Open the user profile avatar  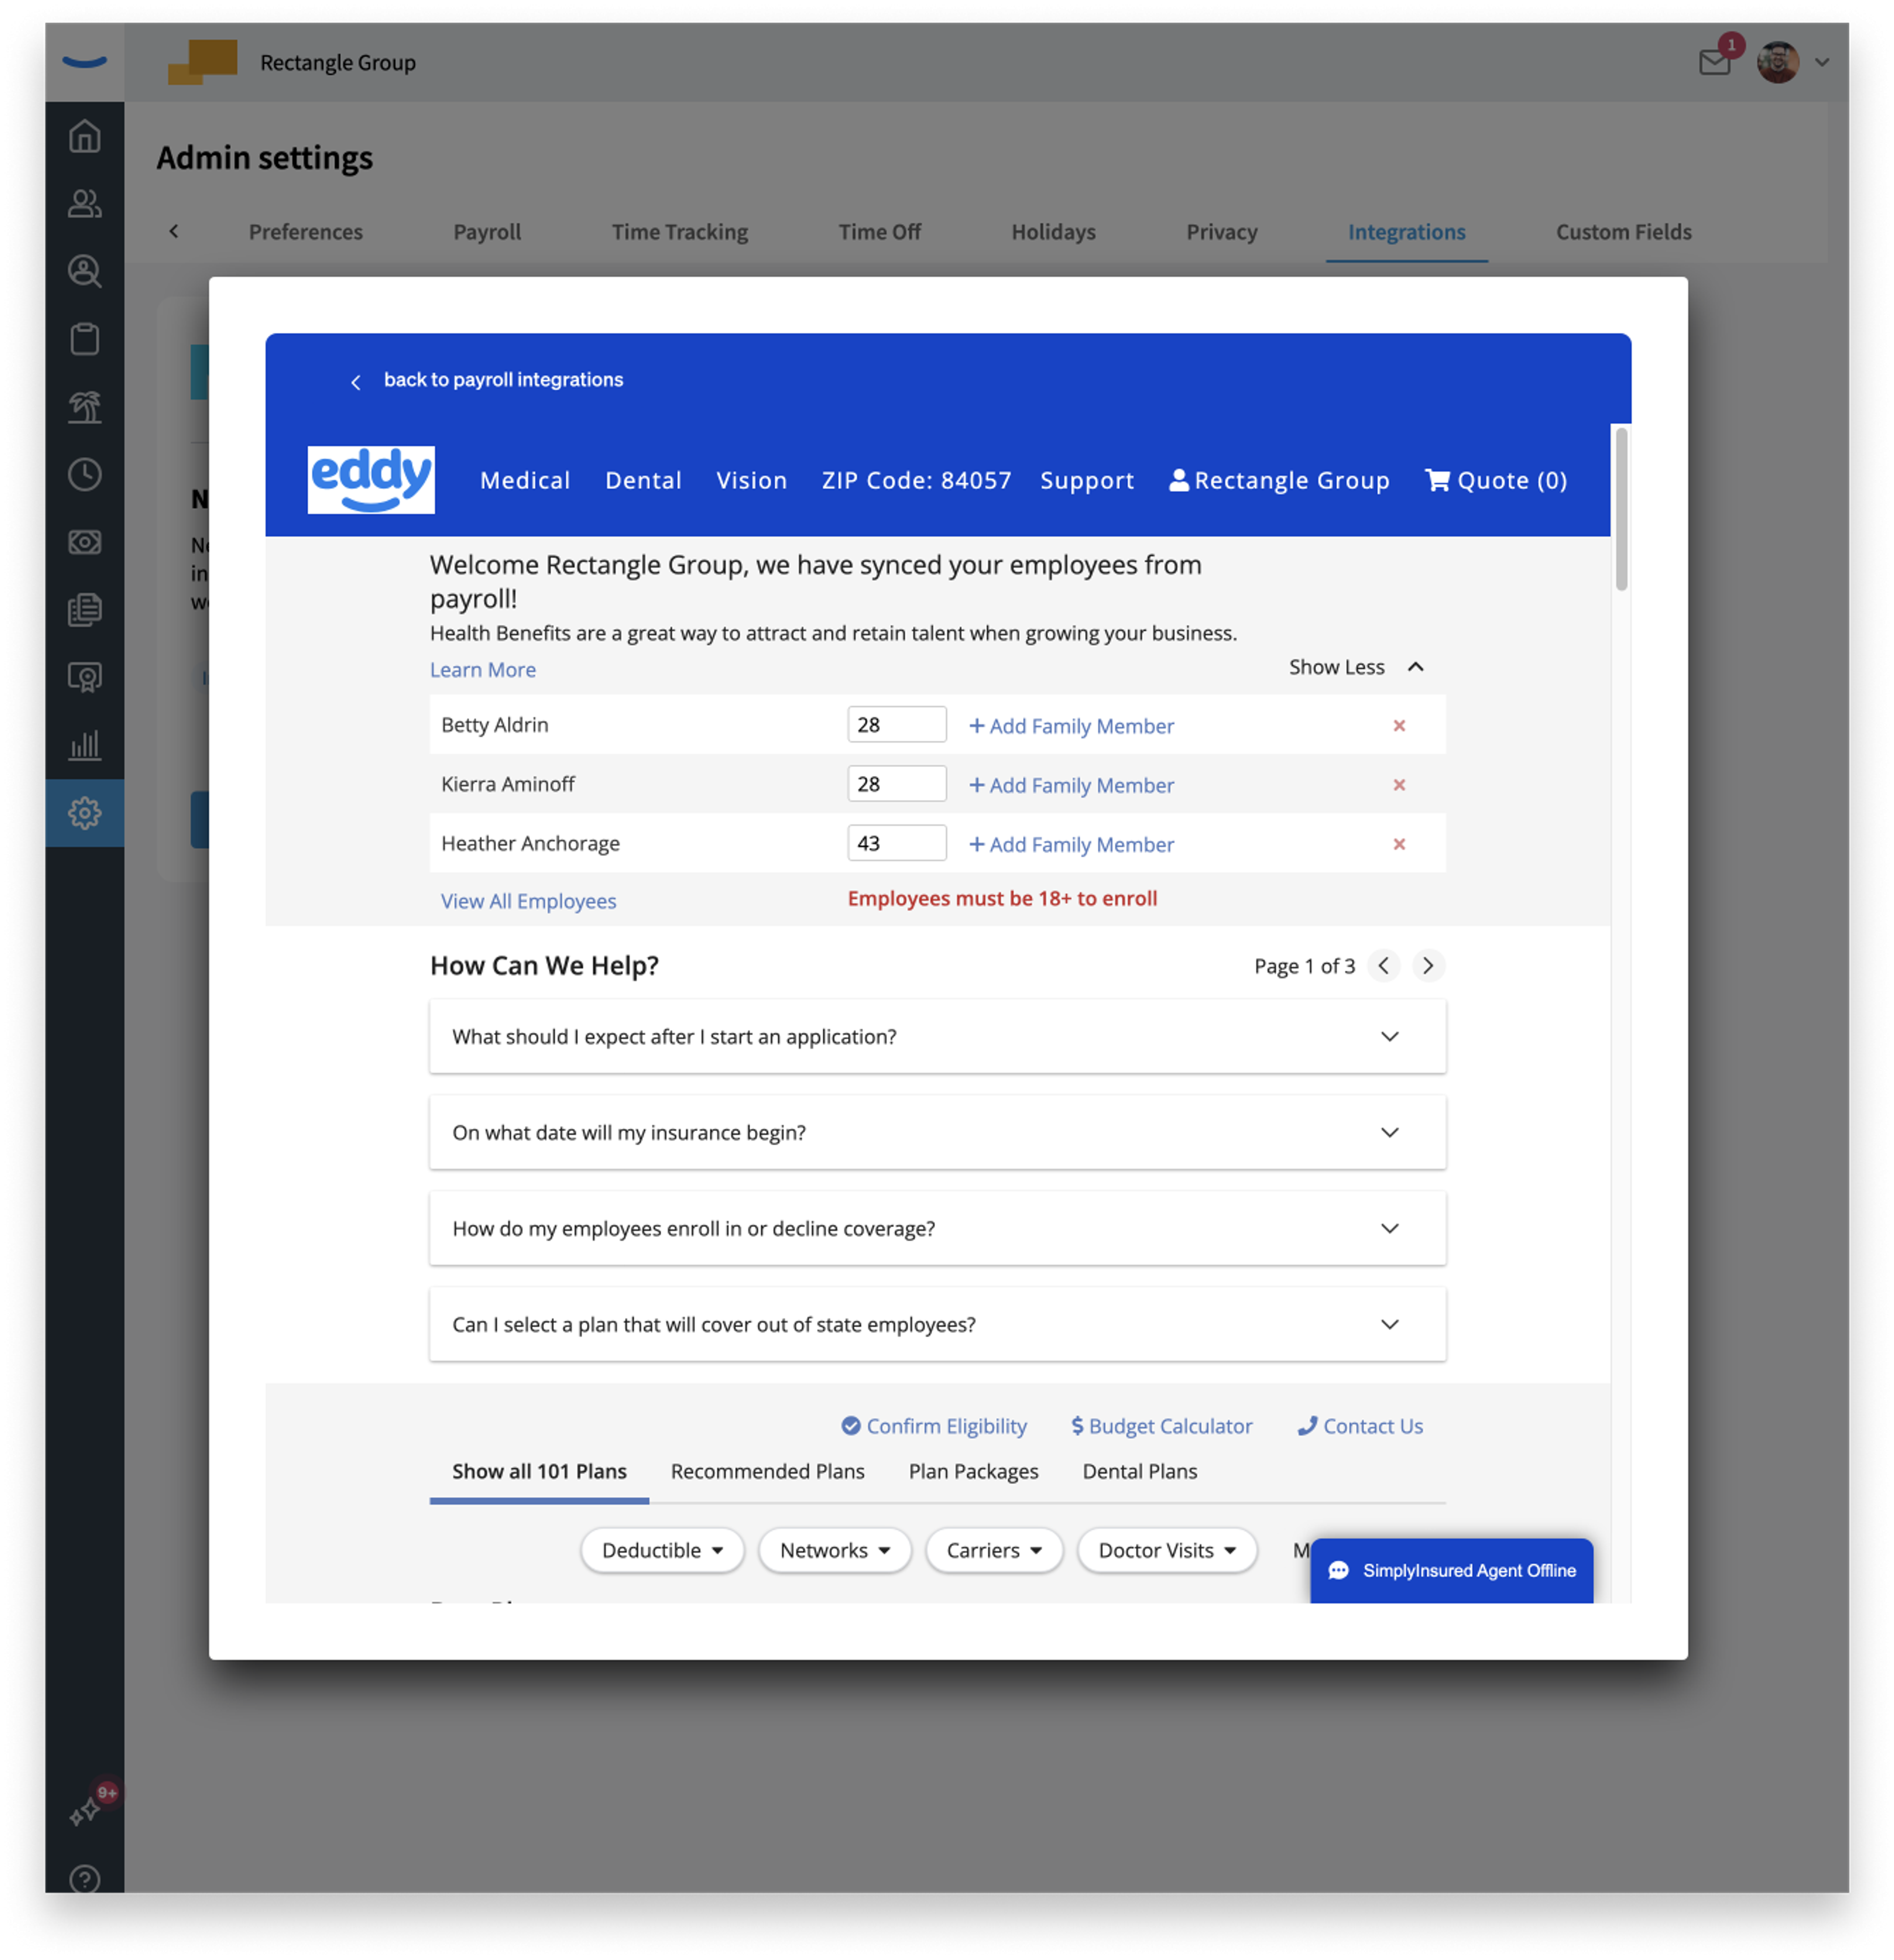point(1777,62)
